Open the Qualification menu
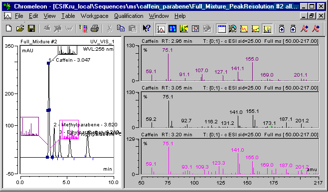Viewport: 328px width, 192px height. click(129, 16)
